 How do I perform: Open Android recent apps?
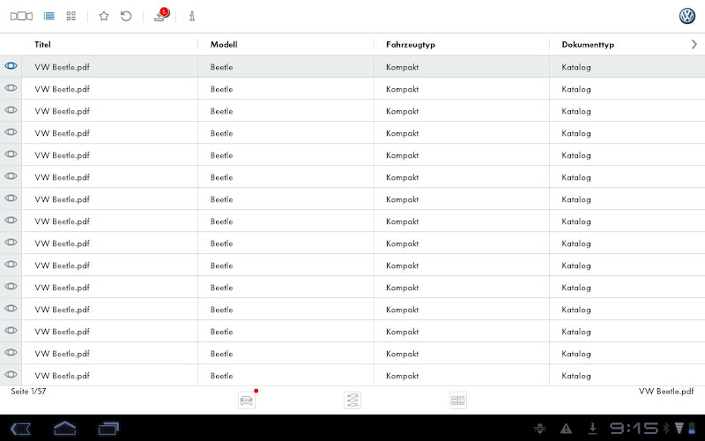[x=108, y=429]
